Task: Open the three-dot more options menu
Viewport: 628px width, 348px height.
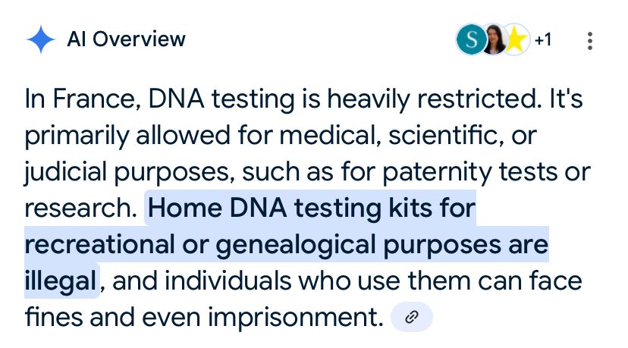Action: click(589, 41)
